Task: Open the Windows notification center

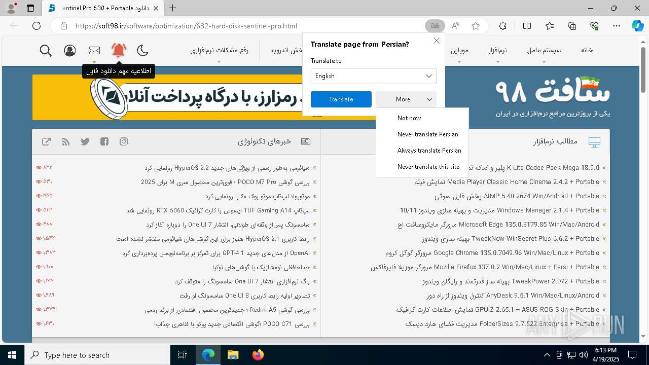Action: pos(632,355)
